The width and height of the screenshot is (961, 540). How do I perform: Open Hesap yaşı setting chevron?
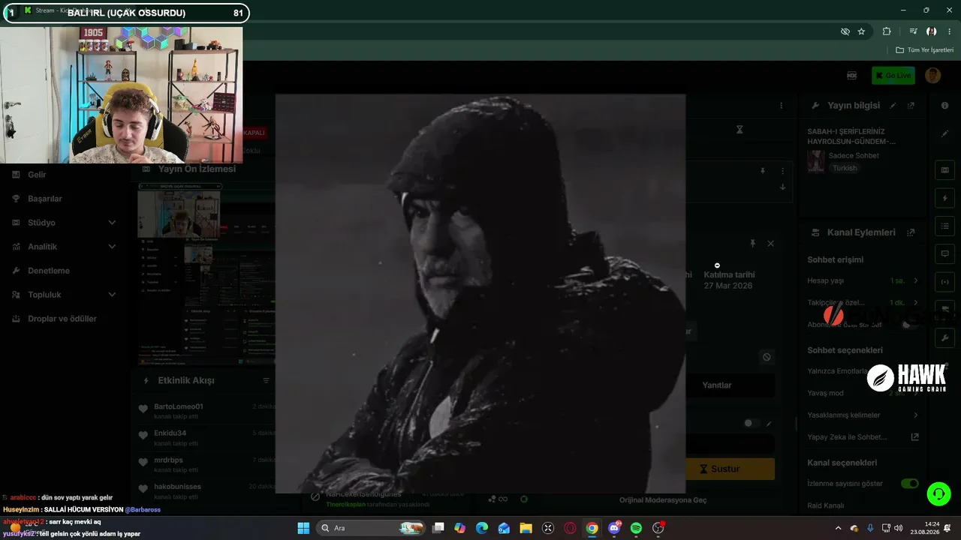tap(915, 280)
